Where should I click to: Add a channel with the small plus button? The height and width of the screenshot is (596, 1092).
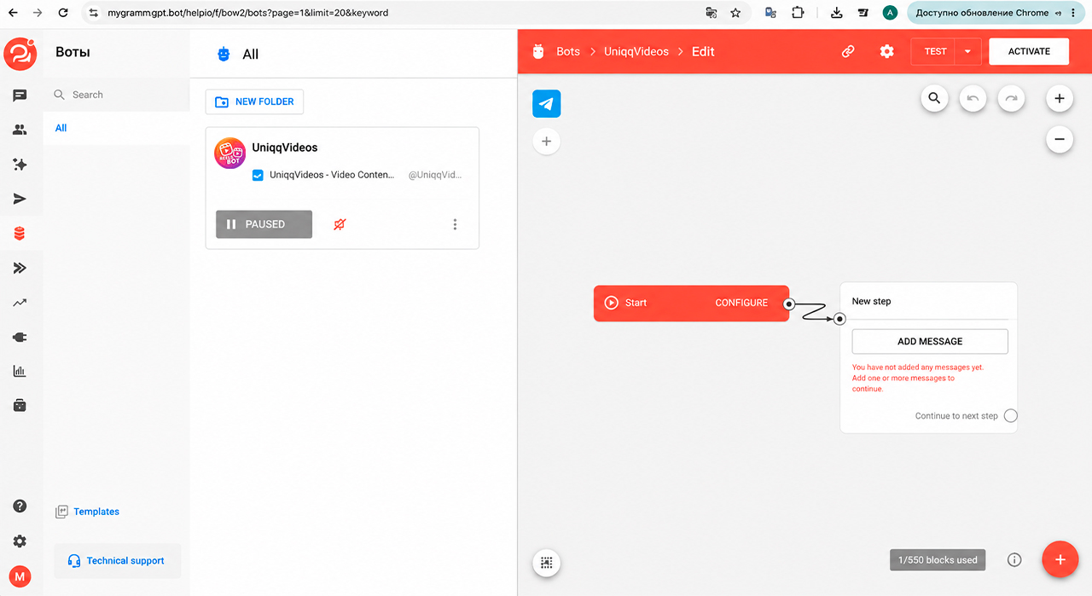click(x=547, y=142)
